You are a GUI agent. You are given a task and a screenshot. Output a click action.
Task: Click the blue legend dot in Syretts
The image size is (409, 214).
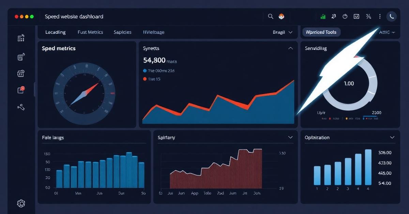pos(145,71)
